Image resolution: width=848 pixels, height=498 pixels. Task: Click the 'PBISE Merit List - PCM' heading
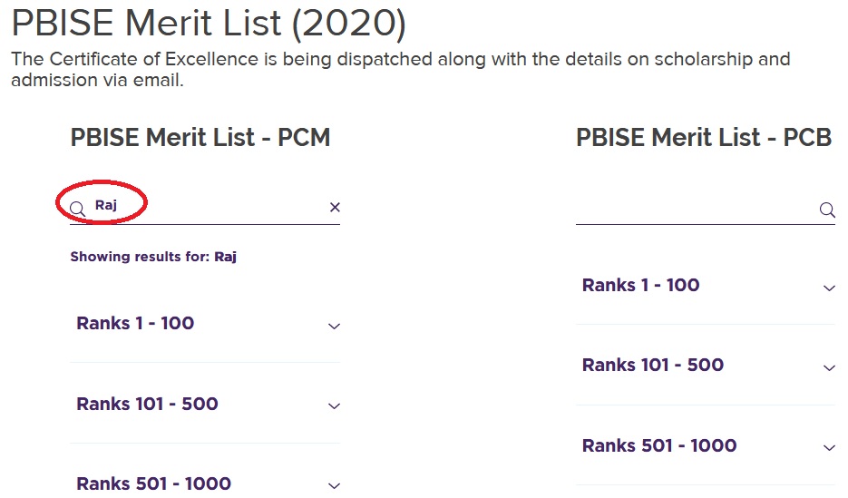(200, 137)
